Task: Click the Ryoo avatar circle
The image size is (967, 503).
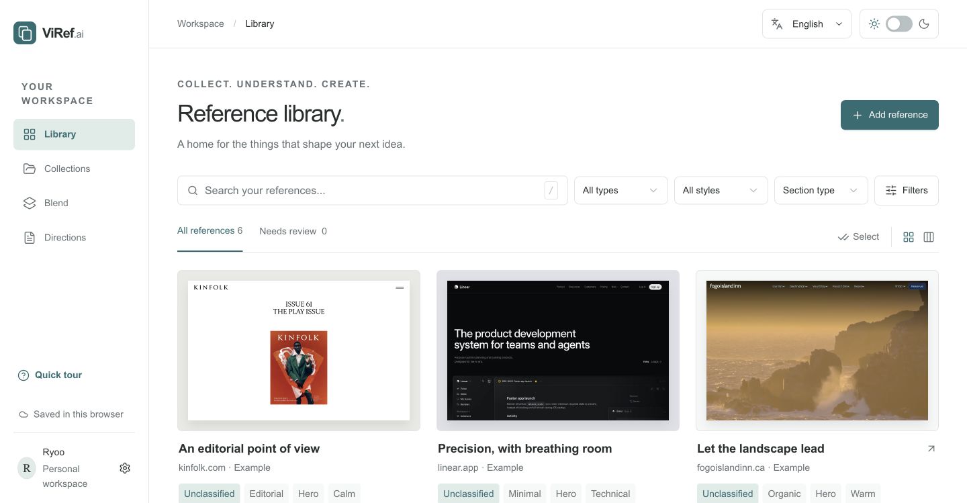Action: tap(26, 468)
